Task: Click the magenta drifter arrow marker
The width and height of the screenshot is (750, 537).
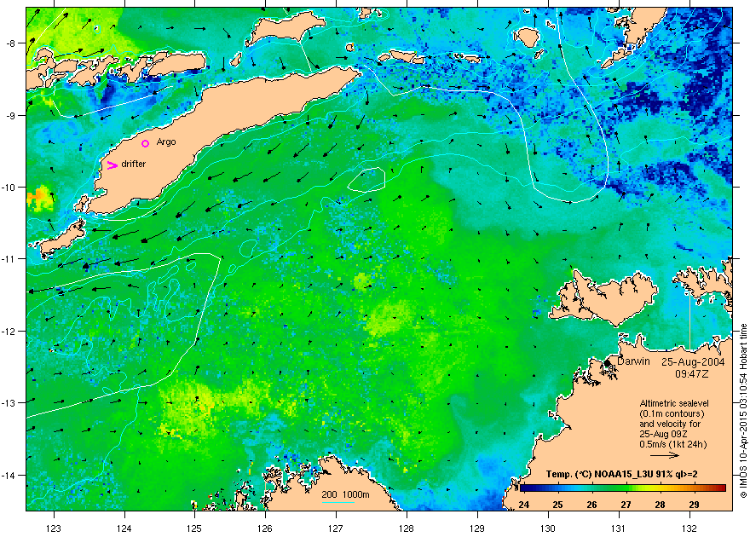Action: tap(112, 165)
